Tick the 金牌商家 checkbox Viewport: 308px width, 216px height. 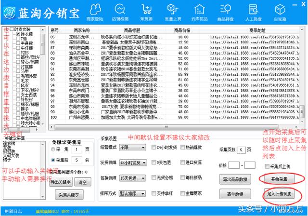click(182, 193)
